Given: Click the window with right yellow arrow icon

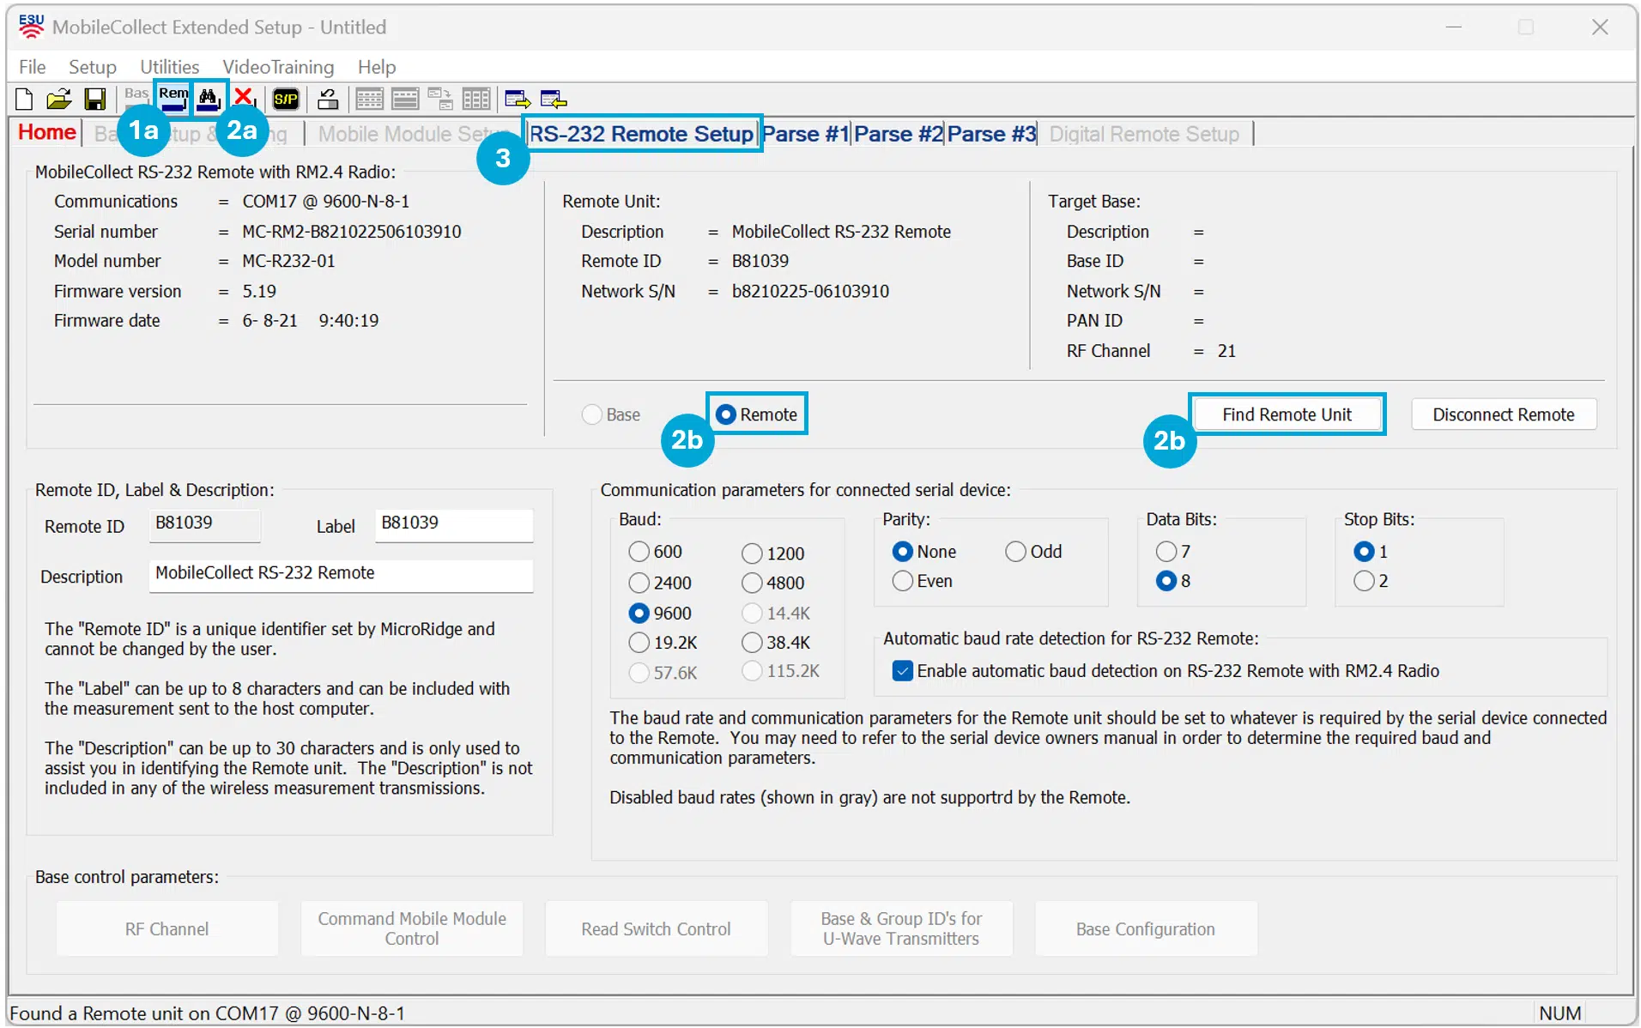Looking at the screenshot, I should point(518,100).
